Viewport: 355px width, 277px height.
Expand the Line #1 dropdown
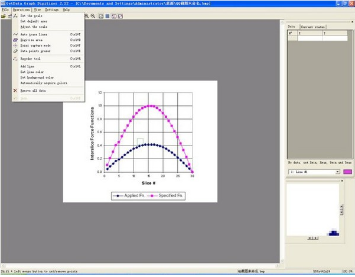338,172
